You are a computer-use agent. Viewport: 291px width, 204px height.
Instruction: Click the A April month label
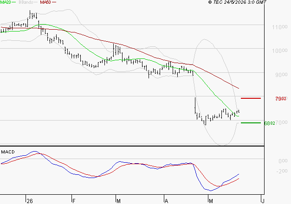click(166, 201)
